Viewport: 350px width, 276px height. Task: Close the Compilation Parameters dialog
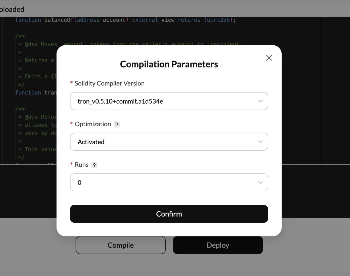[269, 58]
